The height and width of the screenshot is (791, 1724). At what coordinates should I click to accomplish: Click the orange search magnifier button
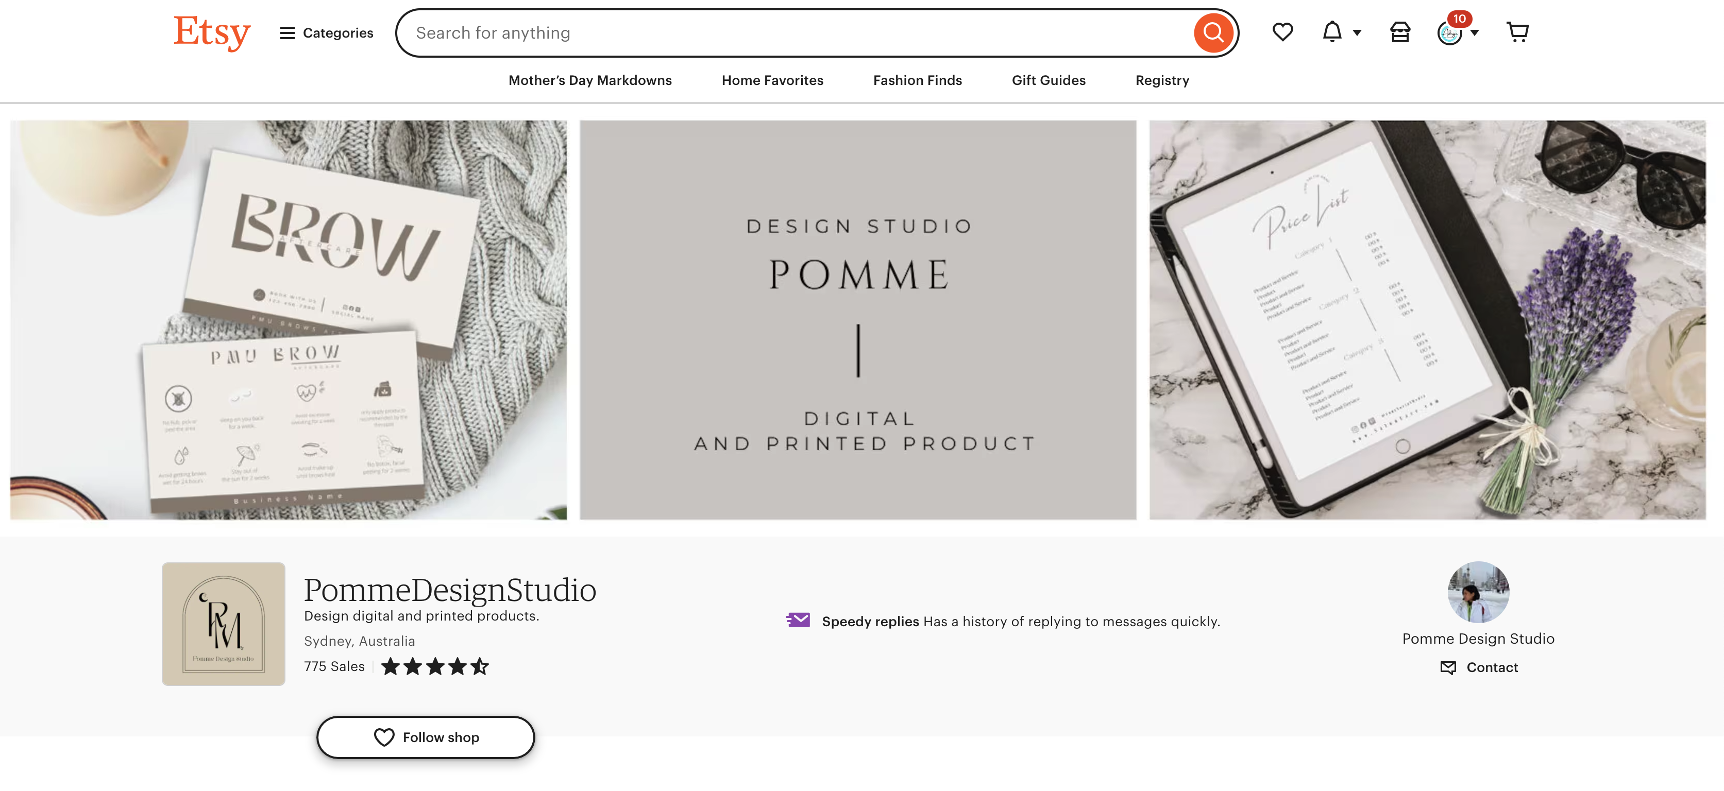1213,33
